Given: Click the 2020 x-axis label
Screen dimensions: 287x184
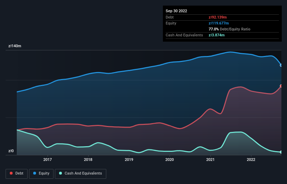Looking at the screenshot, I should coord(170,160).
